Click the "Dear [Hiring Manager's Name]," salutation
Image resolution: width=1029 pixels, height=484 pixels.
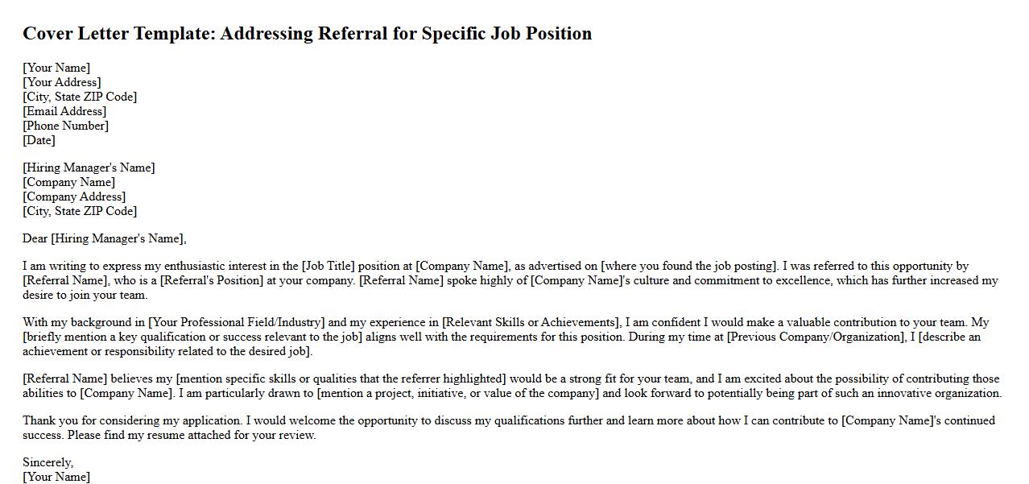click(x=105, y=238)
